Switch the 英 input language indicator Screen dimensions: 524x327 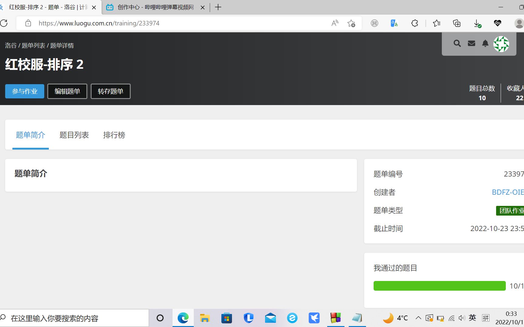[x=472, y=318]
